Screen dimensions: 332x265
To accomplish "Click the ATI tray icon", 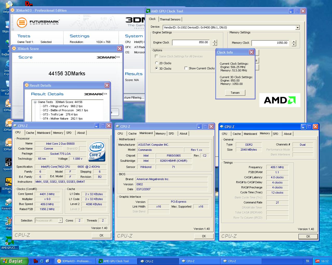I will click(317, 261).
